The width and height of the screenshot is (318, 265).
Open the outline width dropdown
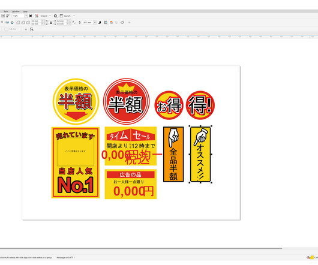pyautogui.click(x=95, y=23)
